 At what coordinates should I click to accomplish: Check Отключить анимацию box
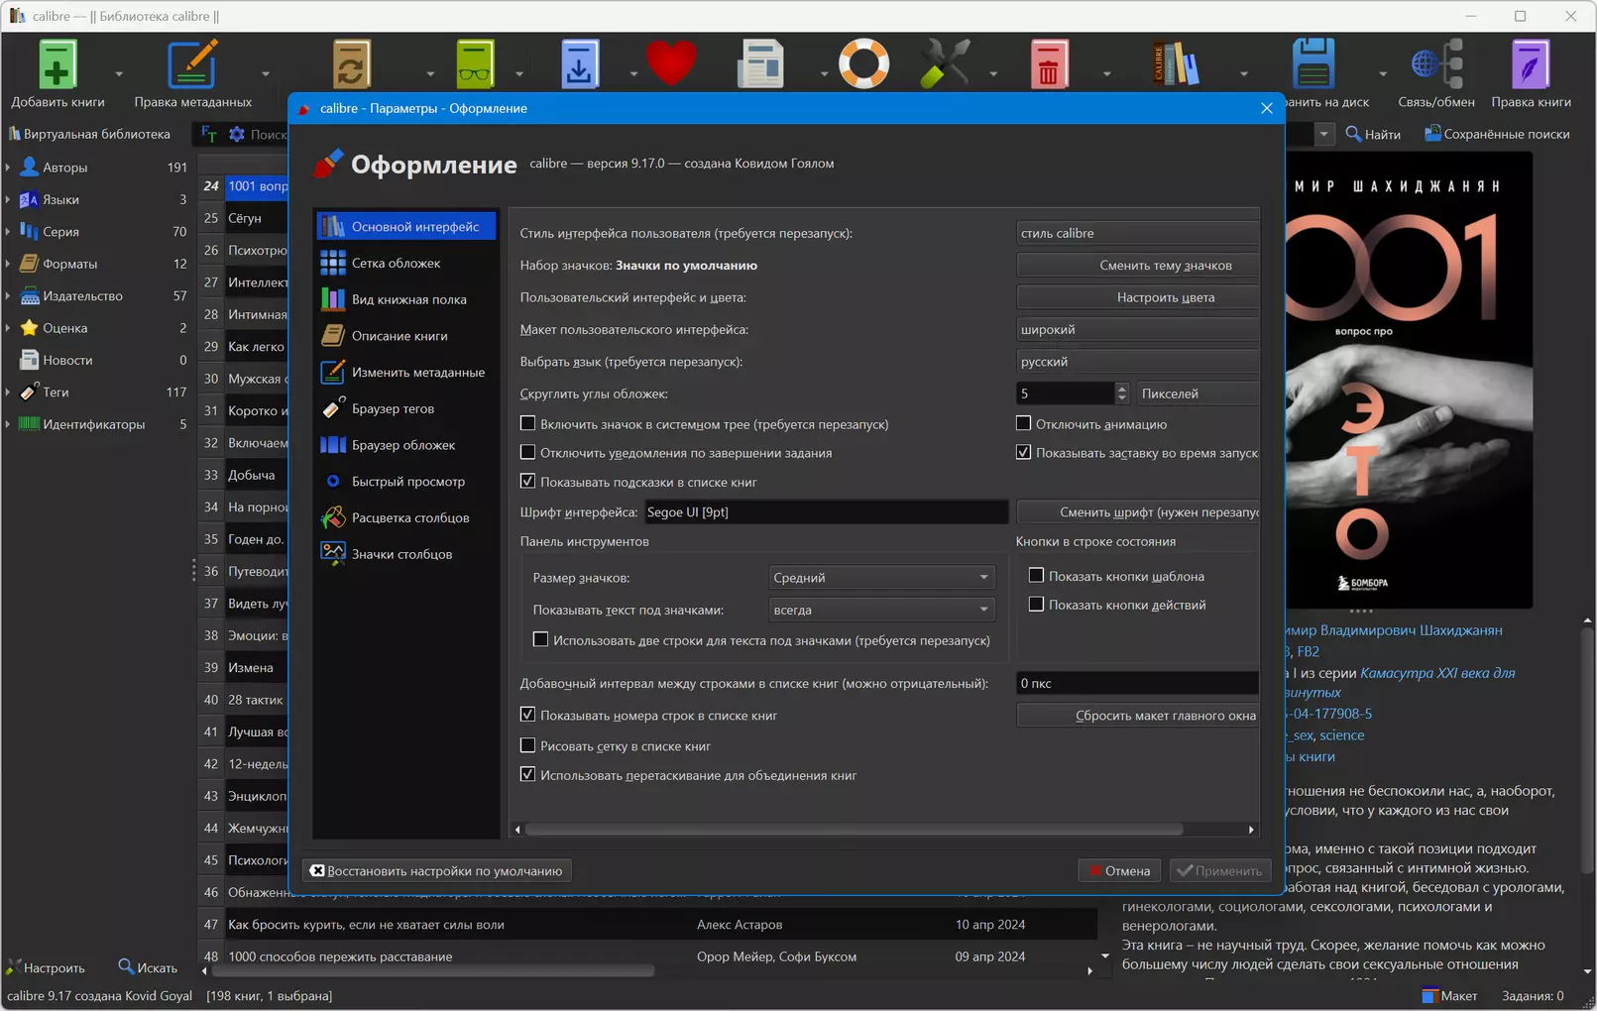point(1023,423)
